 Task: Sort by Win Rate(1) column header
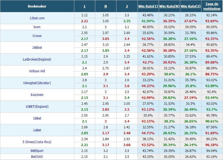point(148,6)
